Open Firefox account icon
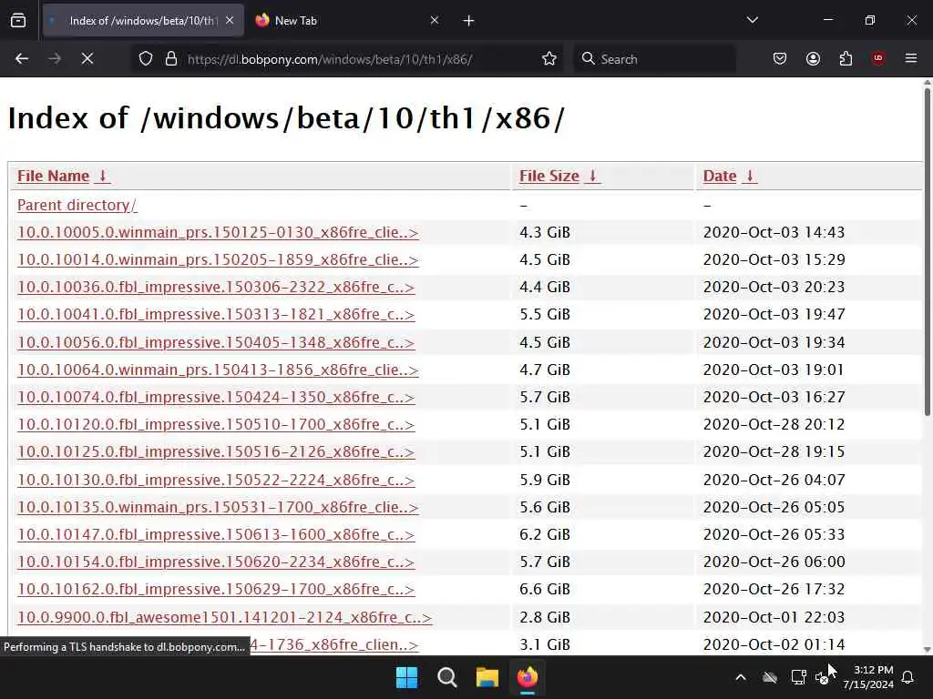Viewport: 933px width, 699px height. 813,59
